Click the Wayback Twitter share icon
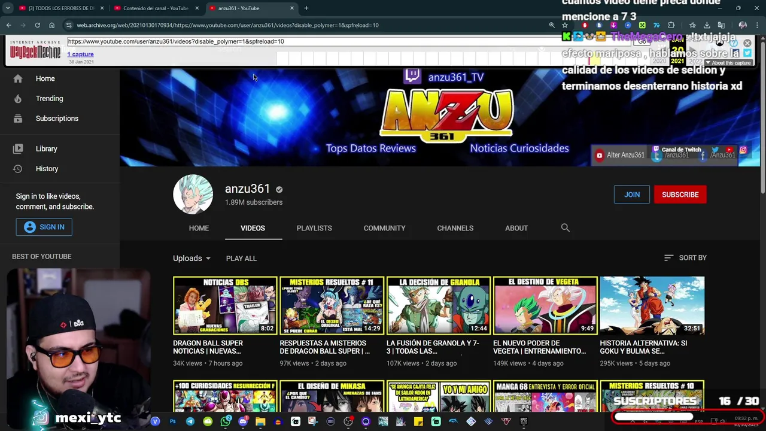The width and height of the screenshot is (766, 431). pyautogui.click(x=747, y=53)
